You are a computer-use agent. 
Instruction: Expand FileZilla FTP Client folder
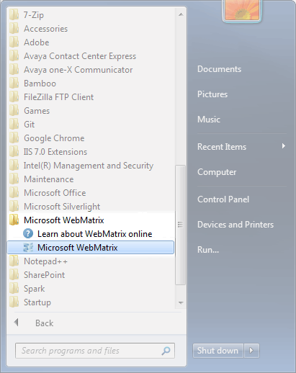point(58,97)
